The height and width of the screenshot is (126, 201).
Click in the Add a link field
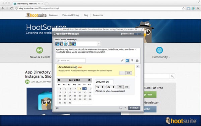71,60
